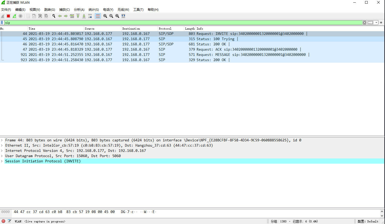The image size is (385, 224).
Task: Open the display filter bookmark menu
Action: coord(2,23)
